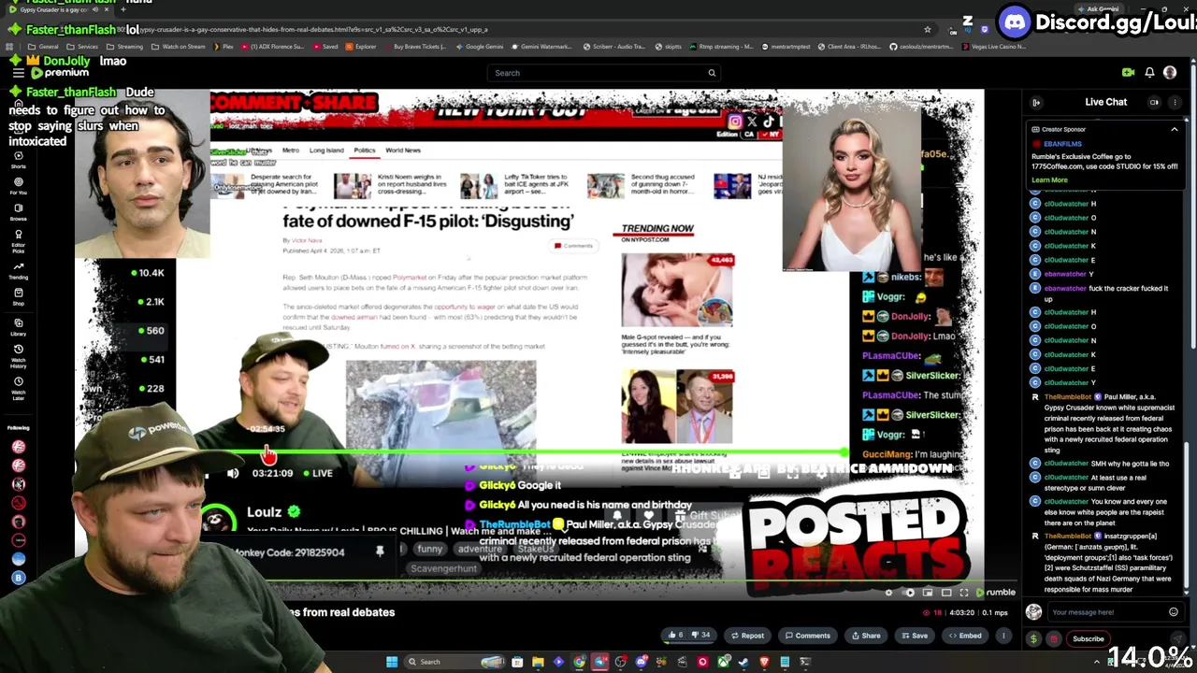Expand the Services bookmarks folder
Screen dimensions: 1197x673
click(x=83, y=46)
